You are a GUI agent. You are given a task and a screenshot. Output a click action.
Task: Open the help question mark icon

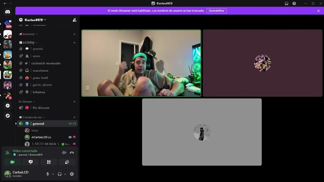tap(294, 4)
